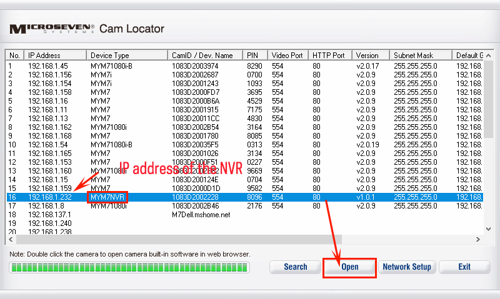The height and width of the screenshot is (299, 500).
Task: Click the vertical scrollbar thumb
Action: [x=488, y=99]
